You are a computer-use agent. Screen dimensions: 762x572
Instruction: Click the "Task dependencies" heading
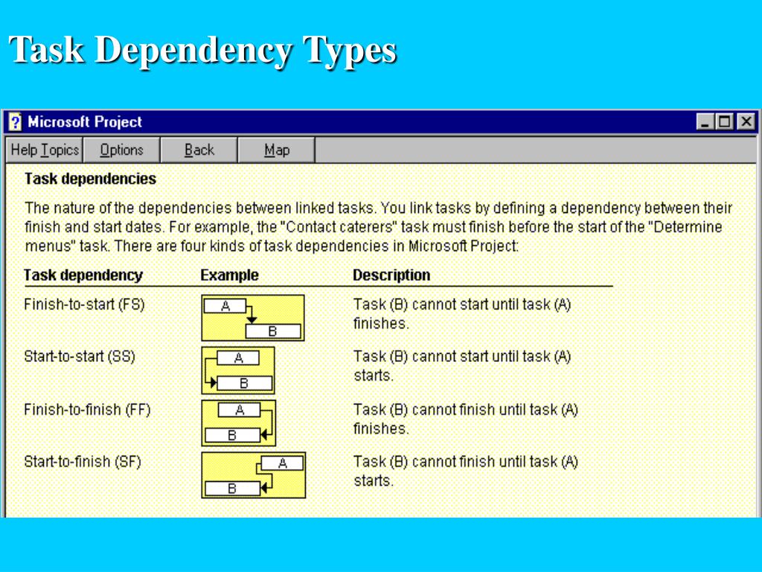(x=90, y=179)
